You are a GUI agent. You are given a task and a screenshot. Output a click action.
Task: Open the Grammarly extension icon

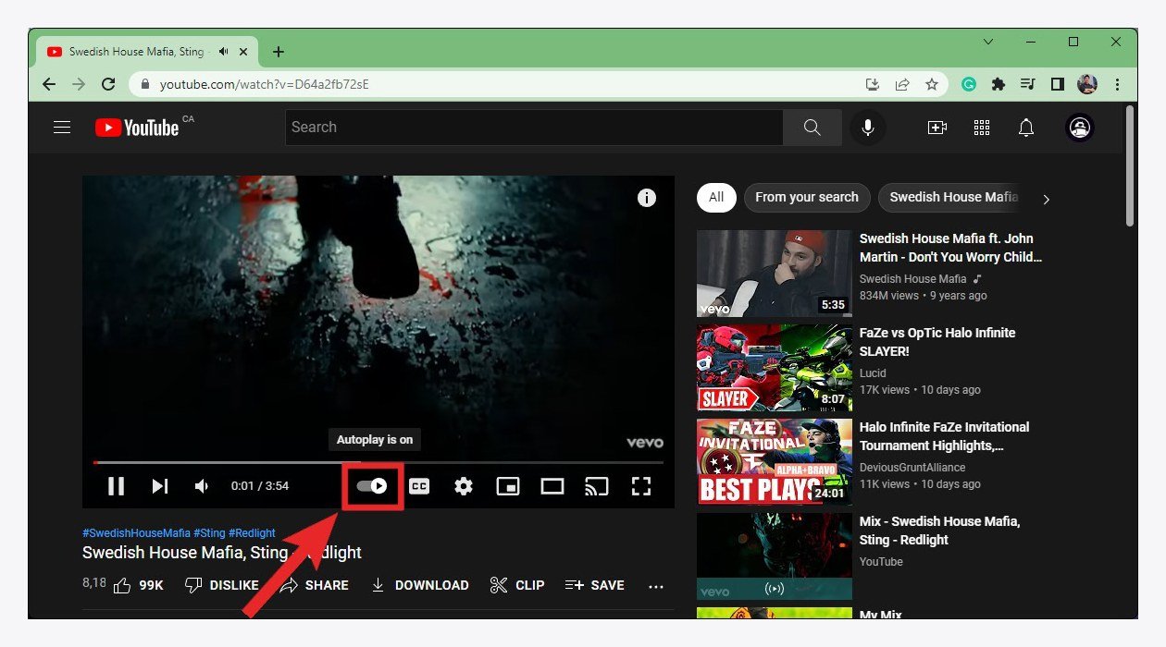pyautogui.click(x=969, y=84)
